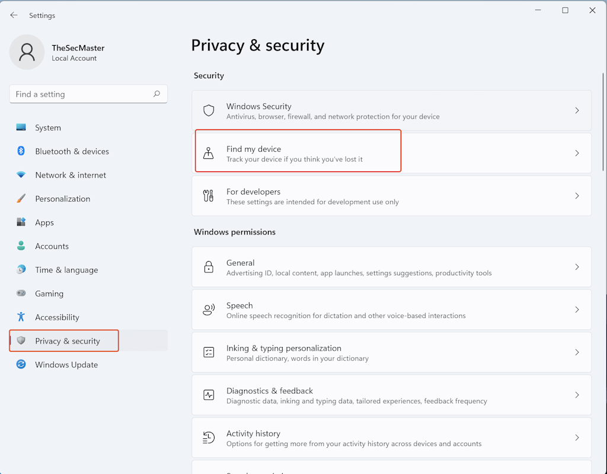607x474 pixels.
Task: Open Personalization settings
Action: 89,198
